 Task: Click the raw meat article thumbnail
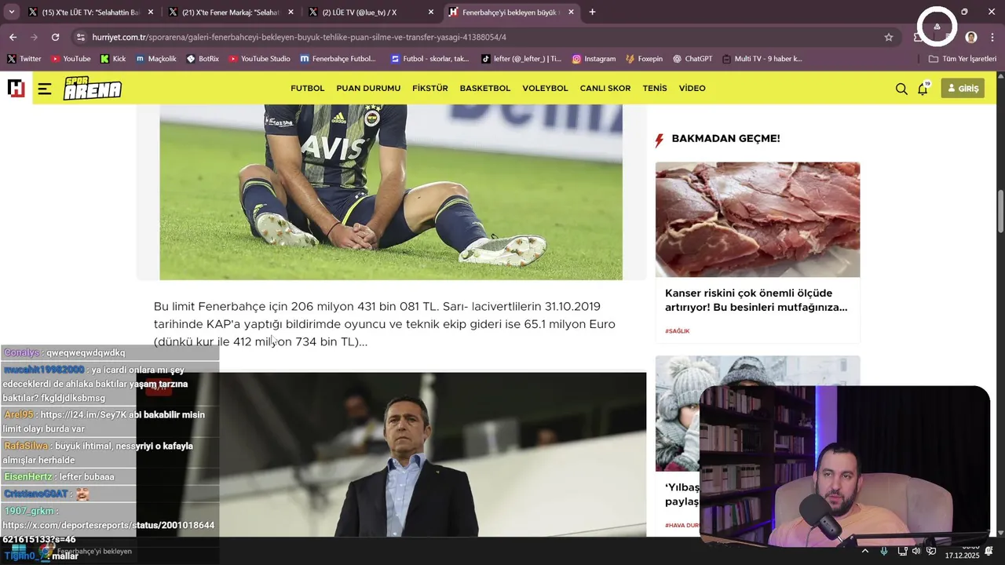[758, 220]
